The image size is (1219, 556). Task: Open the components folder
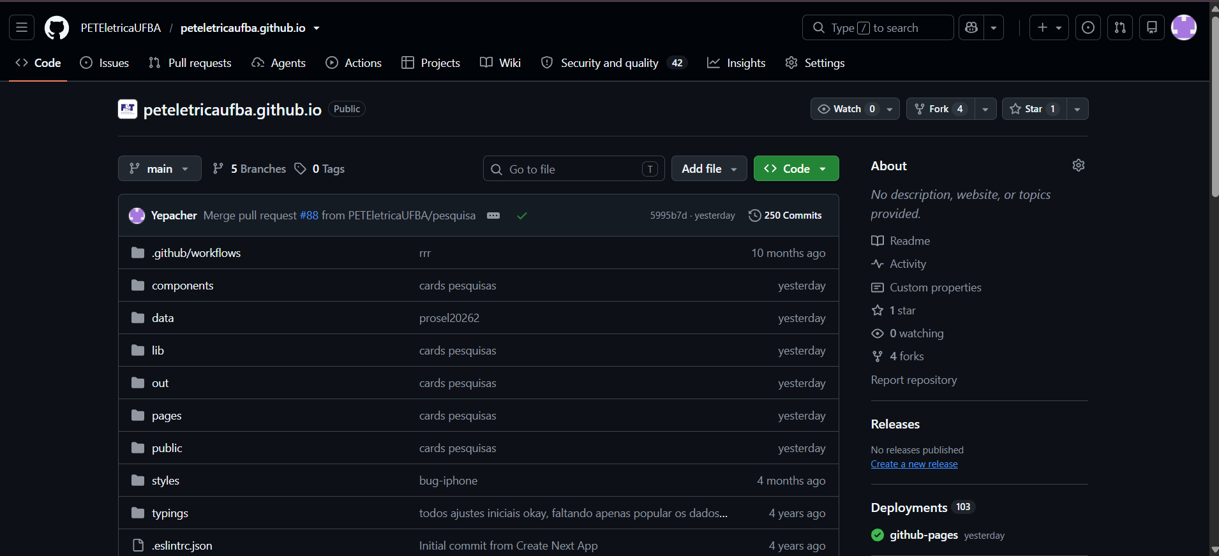pos(183,285)
